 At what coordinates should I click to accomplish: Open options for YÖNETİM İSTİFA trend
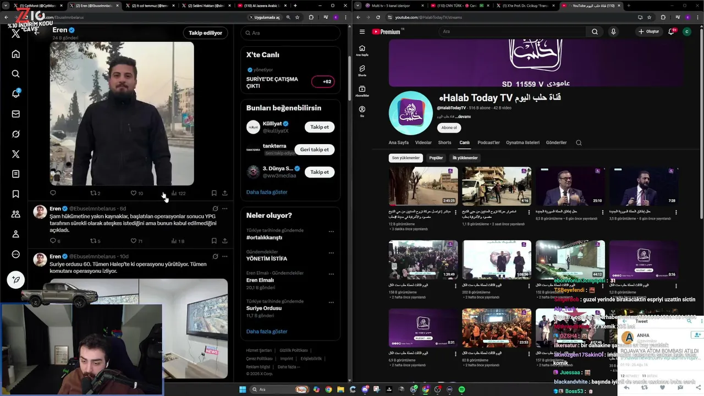point(331,253)
